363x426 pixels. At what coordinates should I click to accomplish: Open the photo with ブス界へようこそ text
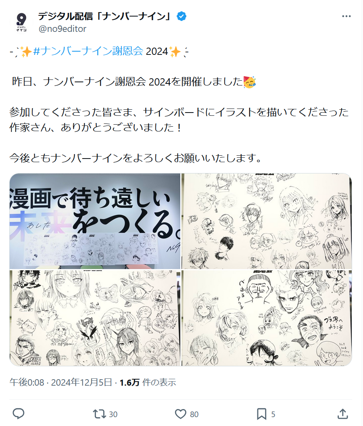(x=267, y=318)
